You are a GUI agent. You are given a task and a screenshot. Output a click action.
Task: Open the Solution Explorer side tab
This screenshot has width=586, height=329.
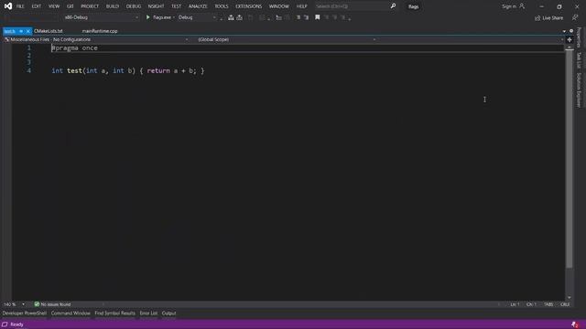tap(579, 90)
